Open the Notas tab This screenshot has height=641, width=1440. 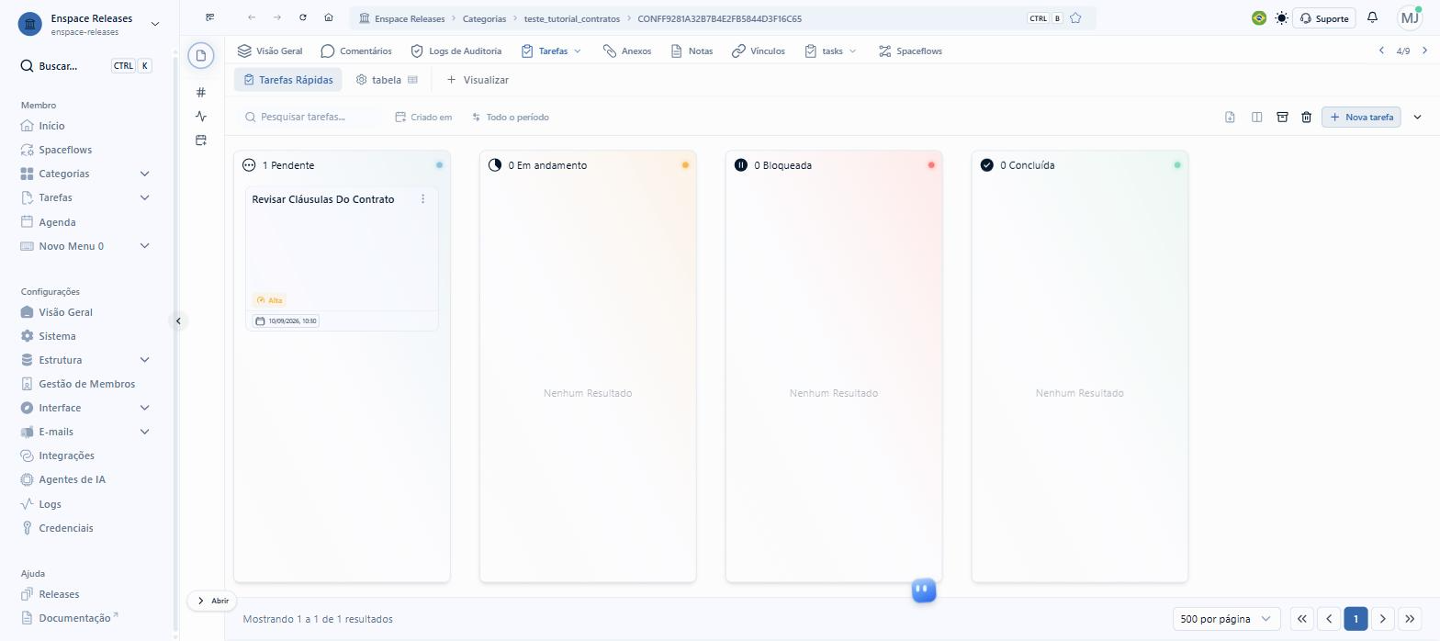(x=692, y=51)
